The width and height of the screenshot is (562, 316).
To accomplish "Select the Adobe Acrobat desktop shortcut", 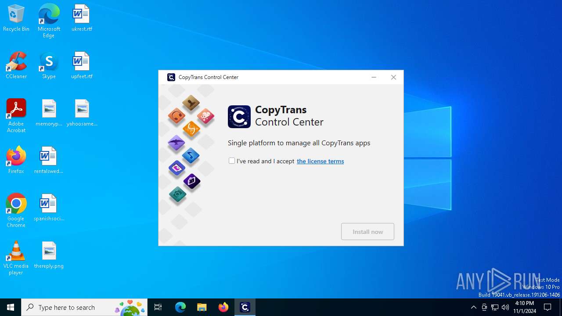I will [16, 116].
